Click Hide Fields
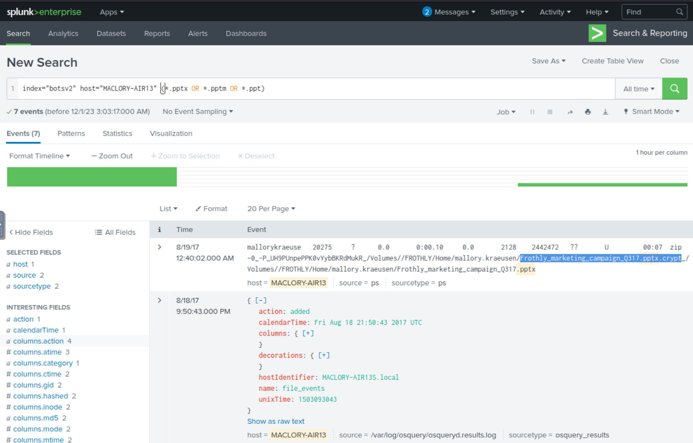This screenshot has height=443, width=693. 31,232
